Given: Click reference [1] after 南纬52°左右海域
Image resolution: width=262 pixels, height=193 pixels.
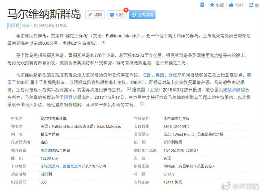Looking at the screenshot, I should click(103, 42).
